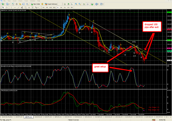The height and width of the screenshot is (121, 172).
Task: Click the Market Overview status bar field
Action: tap(74, 120)
